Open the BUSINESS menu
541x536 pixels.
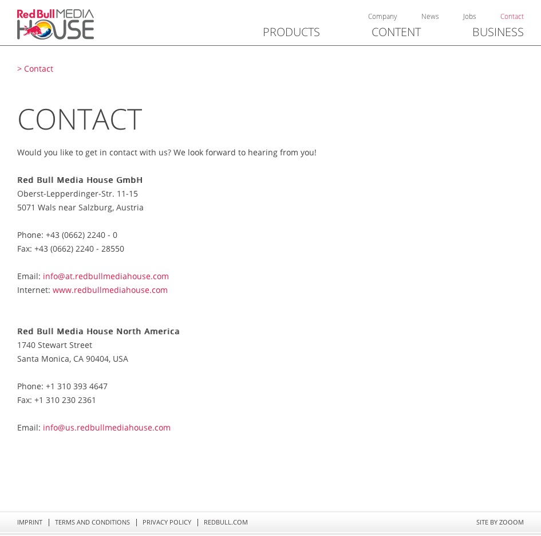[498, 32]
